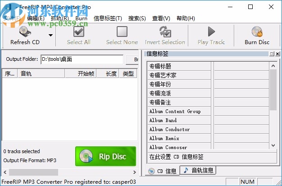Select the Album Remix label row
282x186 pixels.
pyautogui.click(x=179, y=138)
